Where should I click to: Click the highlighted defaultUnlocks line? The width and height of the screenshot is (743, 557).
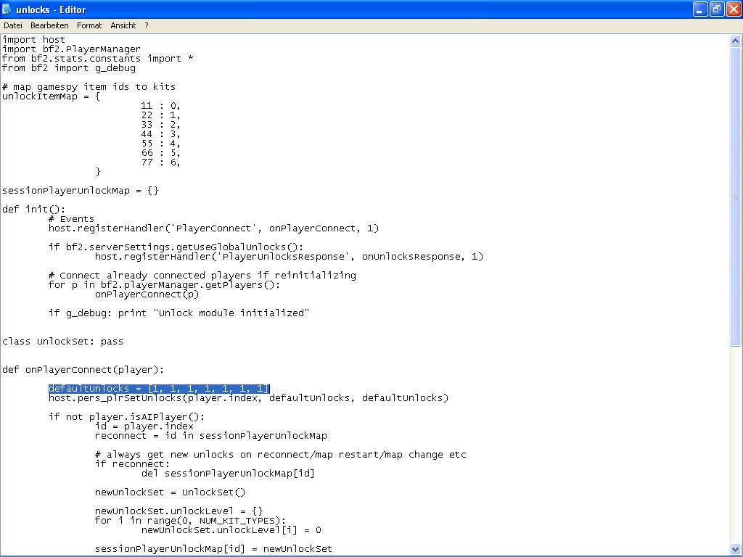[159, 389]
